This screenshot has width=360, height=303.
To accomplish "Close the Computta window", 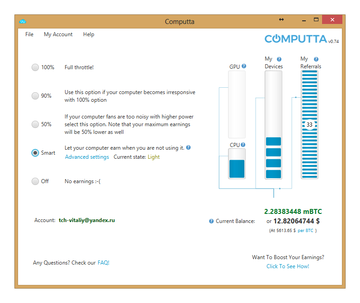I will coord(332,19).
